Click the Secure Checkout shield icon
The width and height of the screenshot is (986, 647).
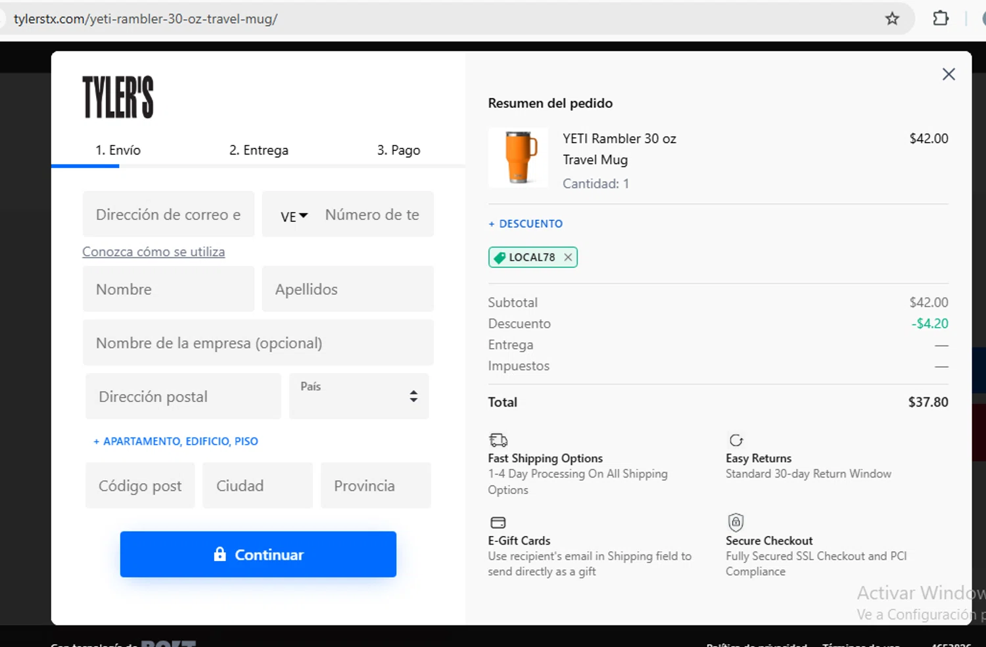coord(736,522)
